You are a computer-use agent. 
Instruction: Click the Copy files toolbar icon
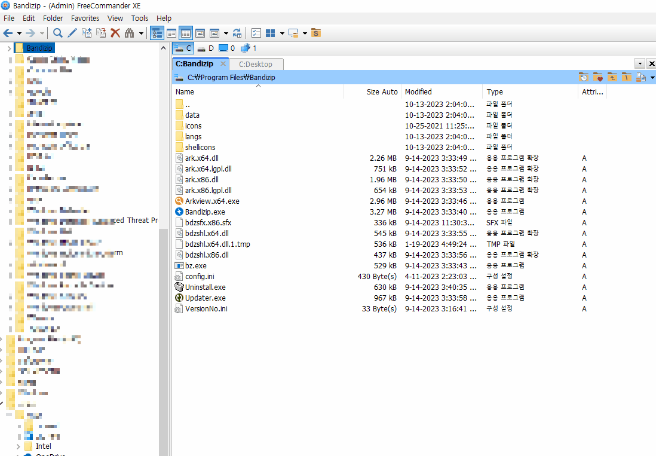point(87,33)
